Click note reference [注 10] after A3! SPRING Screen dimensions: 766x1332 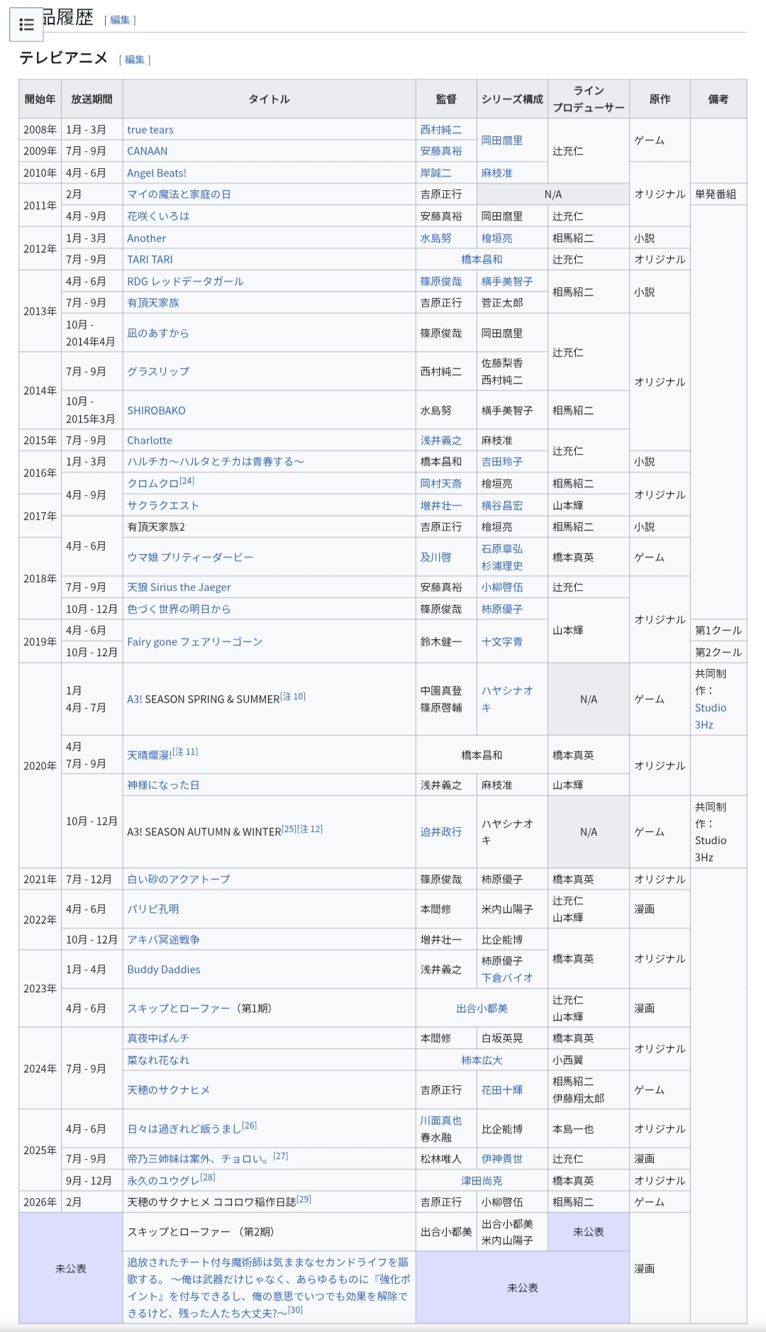[x=293, y=696]
